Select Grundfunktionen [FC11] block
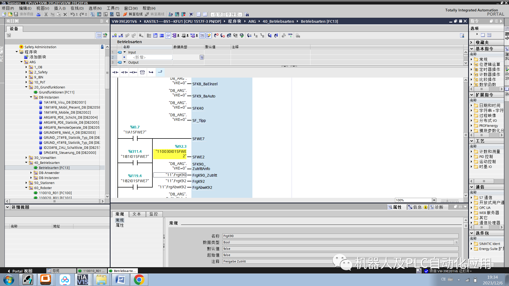The image size is (509, 286). [x=56, y=92]
